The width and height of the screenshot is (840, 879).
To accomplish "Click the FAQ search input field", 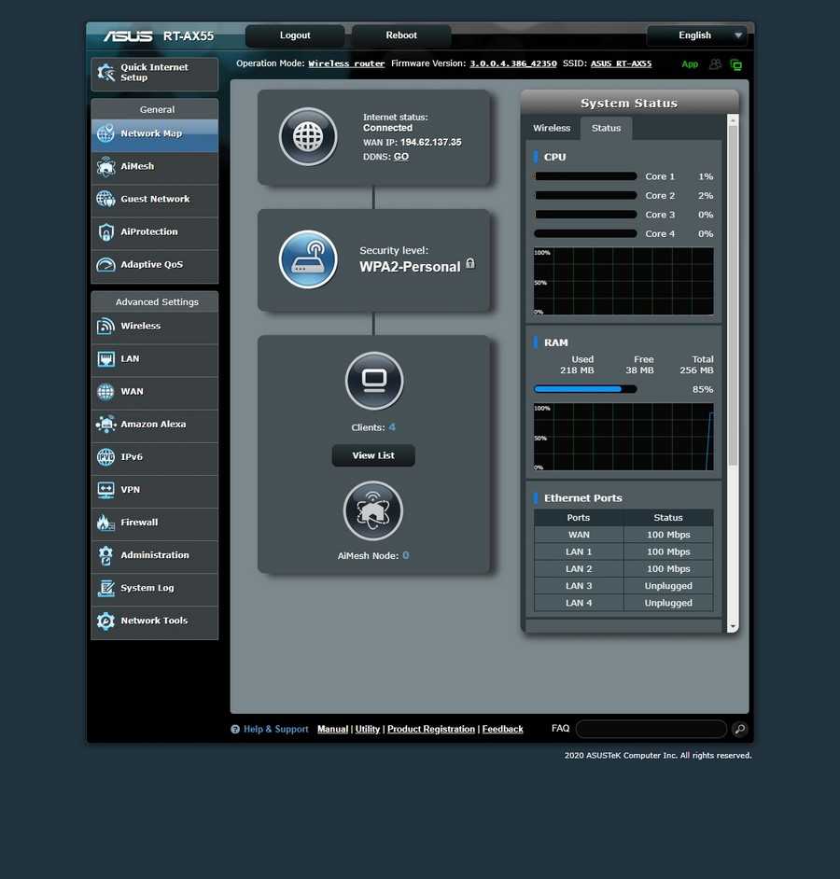I will (x=651, y=730).
